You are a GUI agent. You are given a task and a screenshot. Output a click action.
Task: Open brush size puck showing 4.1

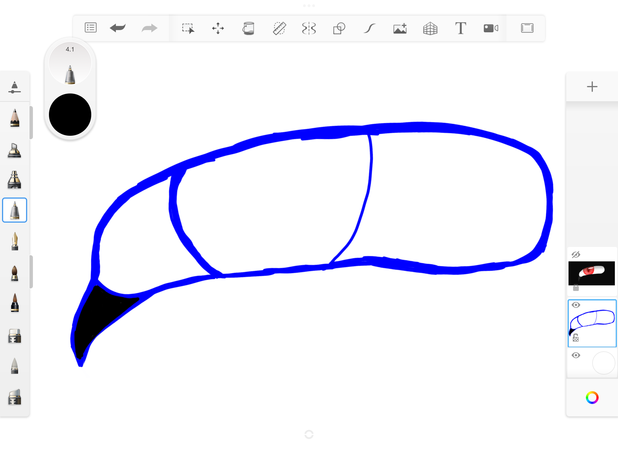pos(70,63)
